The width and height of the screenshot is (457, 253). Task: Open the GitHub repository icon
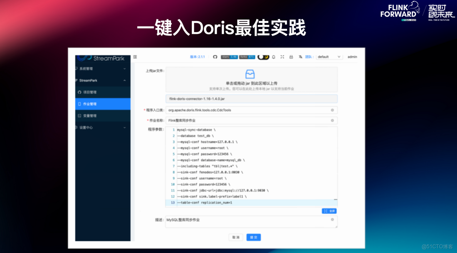click(215, 56)
